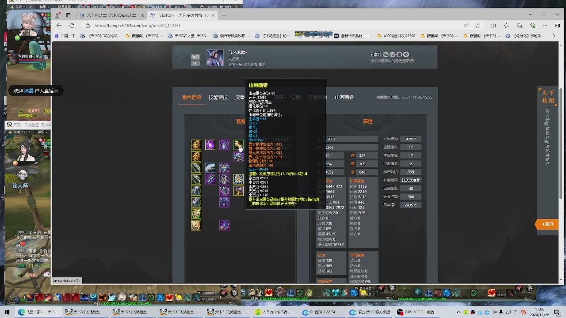
Task: Select the 技能特技 tab
Action: point(218,97)
